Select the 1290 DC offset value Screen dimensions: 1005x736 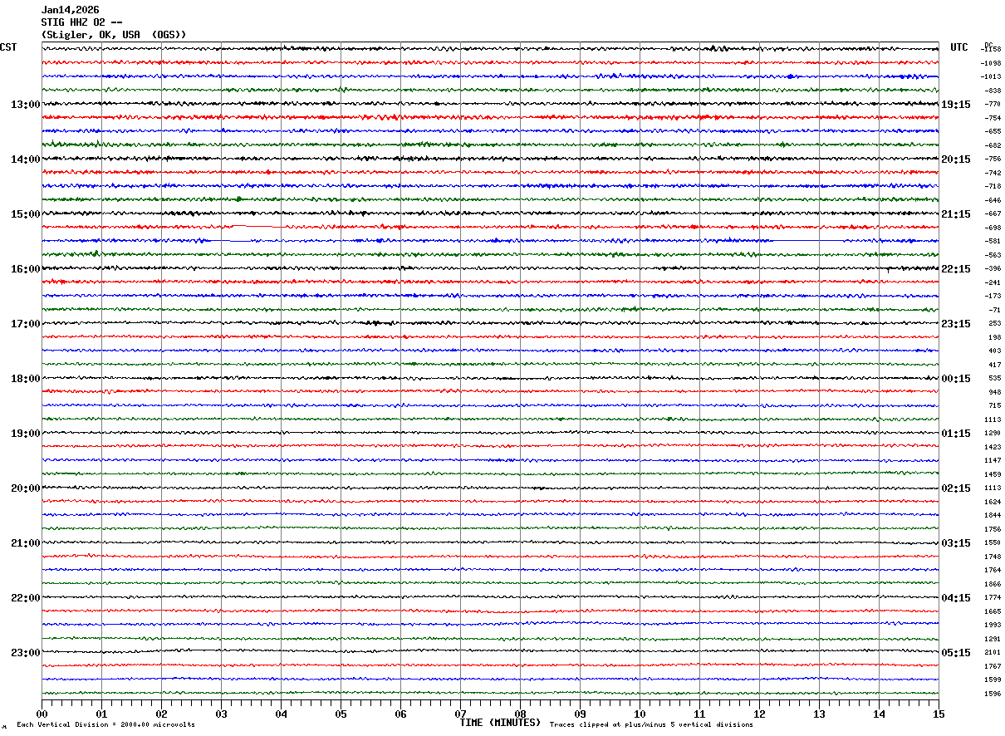click(x=993, y=433)
